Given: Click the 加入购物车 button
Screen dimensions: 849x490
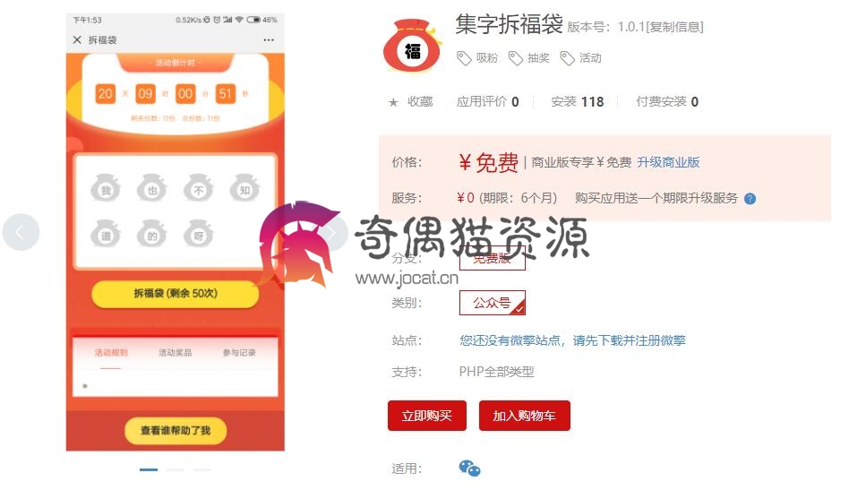Looking at the screenshot, I should (x=524, y=416).
